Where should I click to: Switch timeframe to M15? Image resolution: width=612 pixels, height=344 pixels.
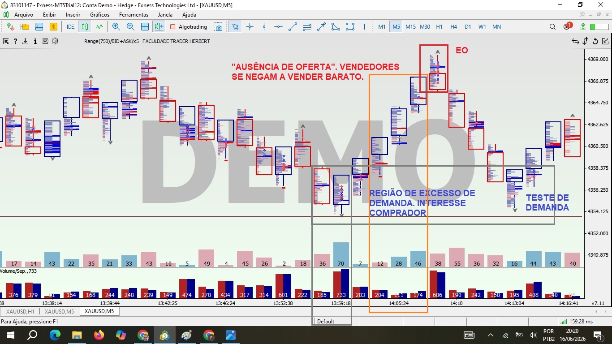coord(410,27)
